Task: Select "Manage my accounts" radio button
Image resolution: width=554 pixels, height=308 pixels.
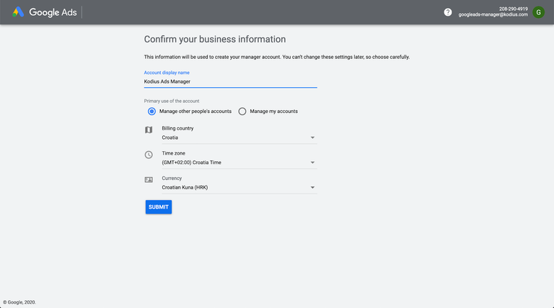Action: tap(242, 112)
